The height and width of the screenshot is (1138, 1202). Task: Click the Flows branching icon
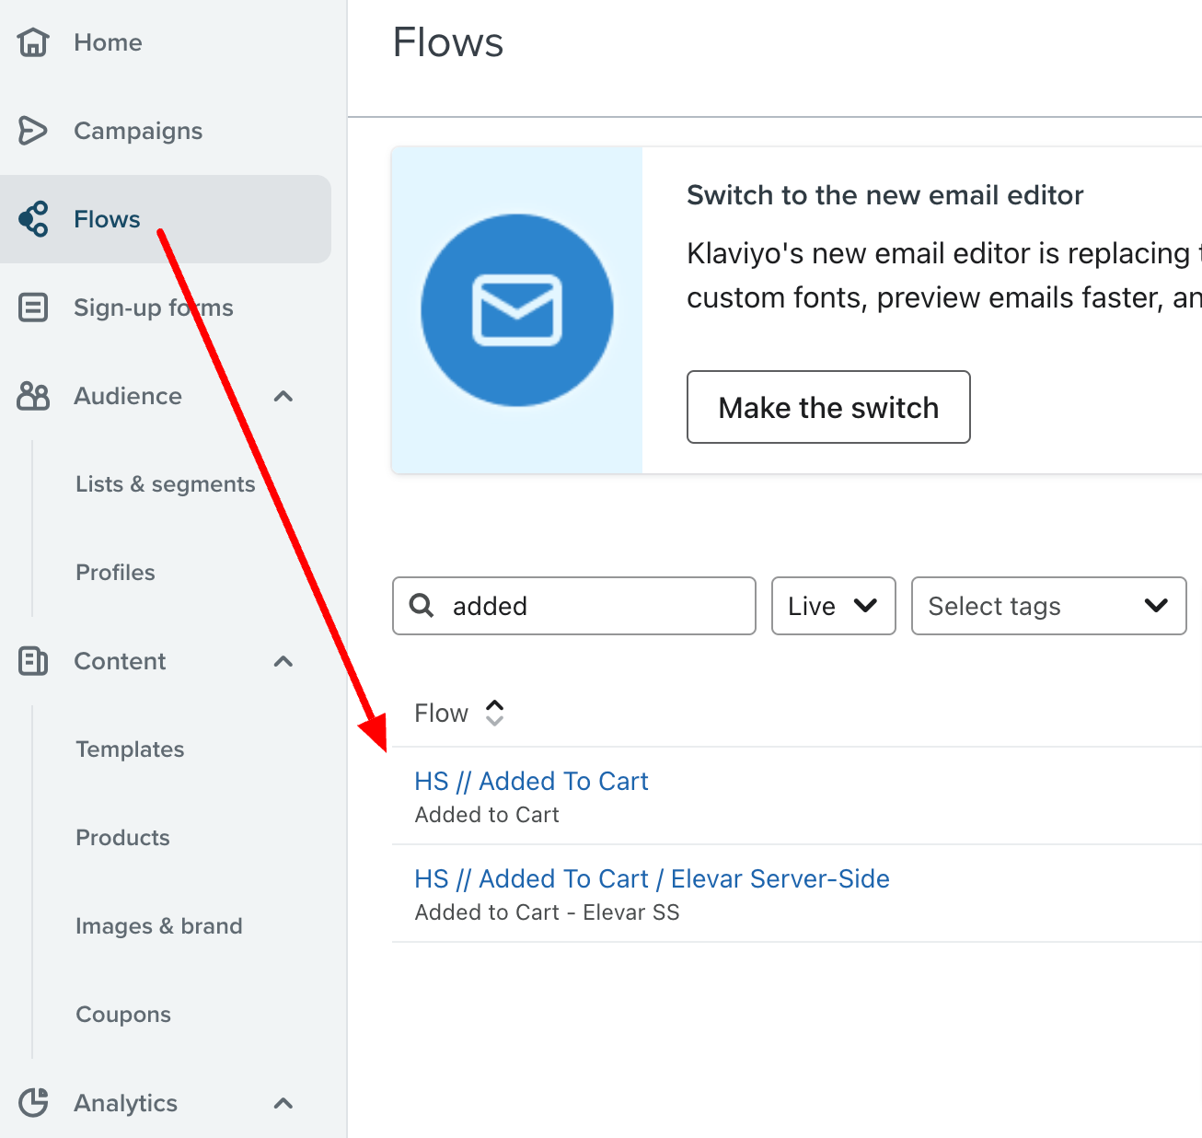[33, 219]
